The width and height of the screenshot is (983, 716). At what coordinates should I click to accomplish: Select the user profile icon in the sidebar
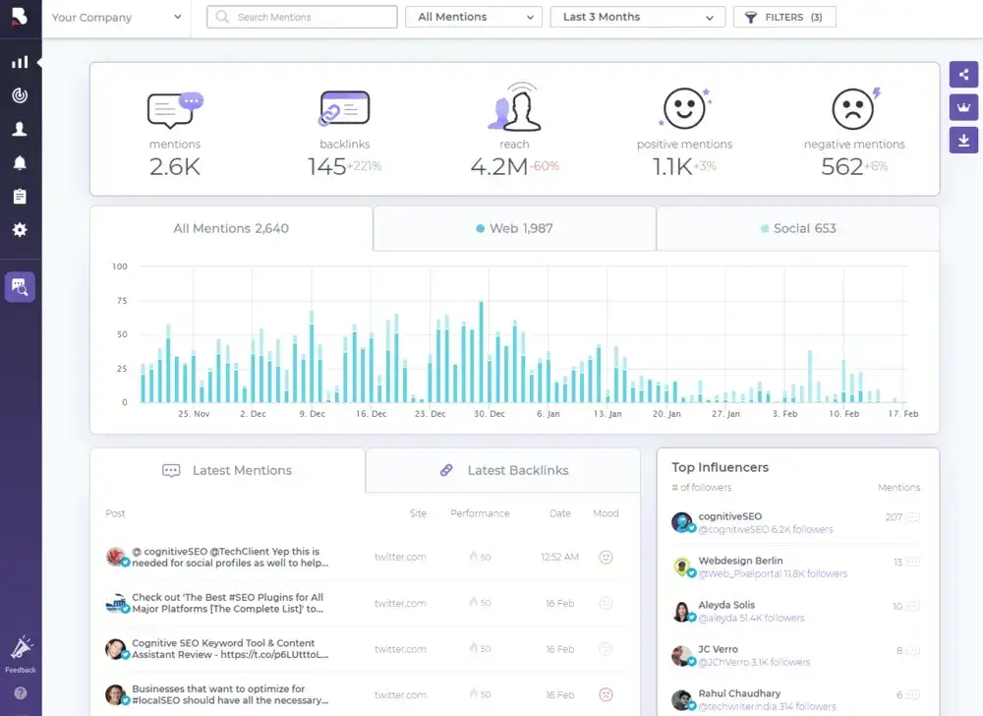pyautogui.click(x=21, y=129)
